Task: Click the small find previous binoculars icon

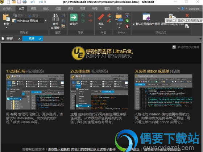Action: click(63, 16)
